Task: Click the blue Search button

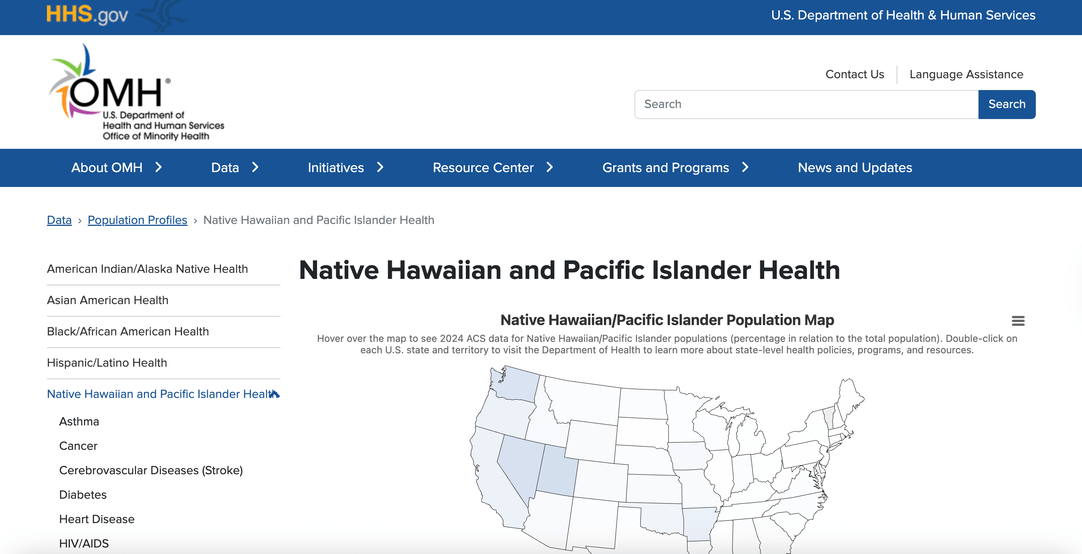Action: coord(1007,104)
